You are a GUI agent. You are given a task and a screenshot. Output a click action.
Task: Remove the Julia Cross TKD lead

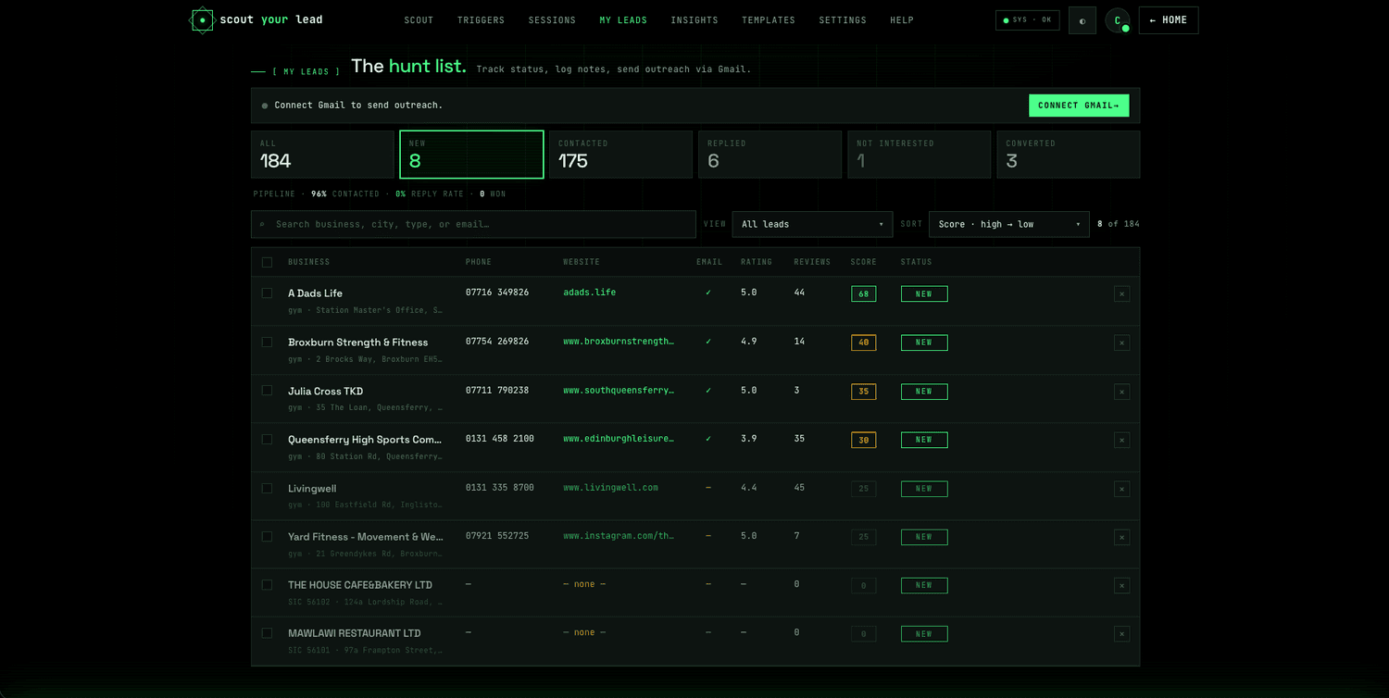(x=1121, y=392)
